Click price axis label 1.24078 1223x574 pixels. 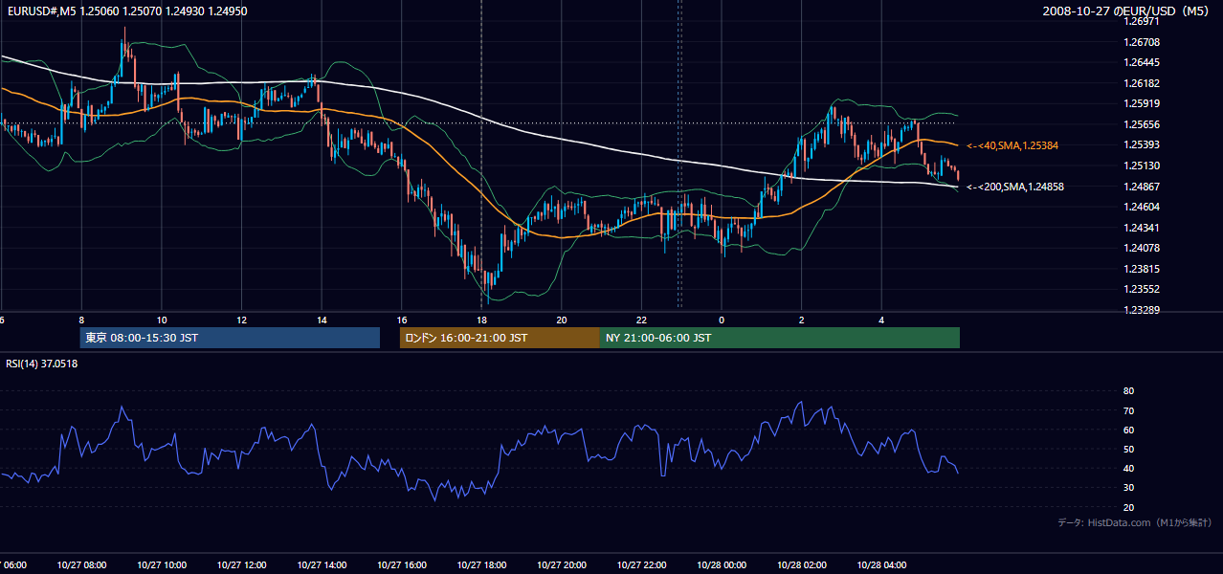point(1141,248)
